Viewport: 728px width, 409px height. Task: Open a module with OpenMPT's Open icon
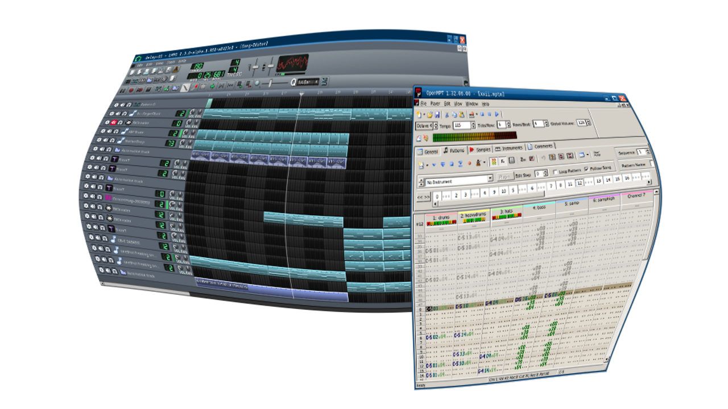[x=430, y=115]
